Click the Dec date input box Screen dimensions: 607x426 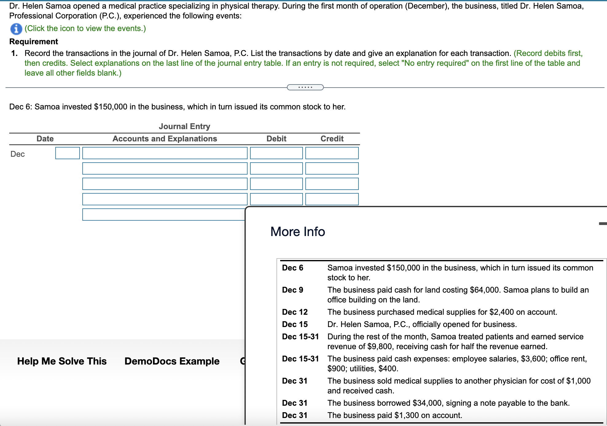(67, 153)
